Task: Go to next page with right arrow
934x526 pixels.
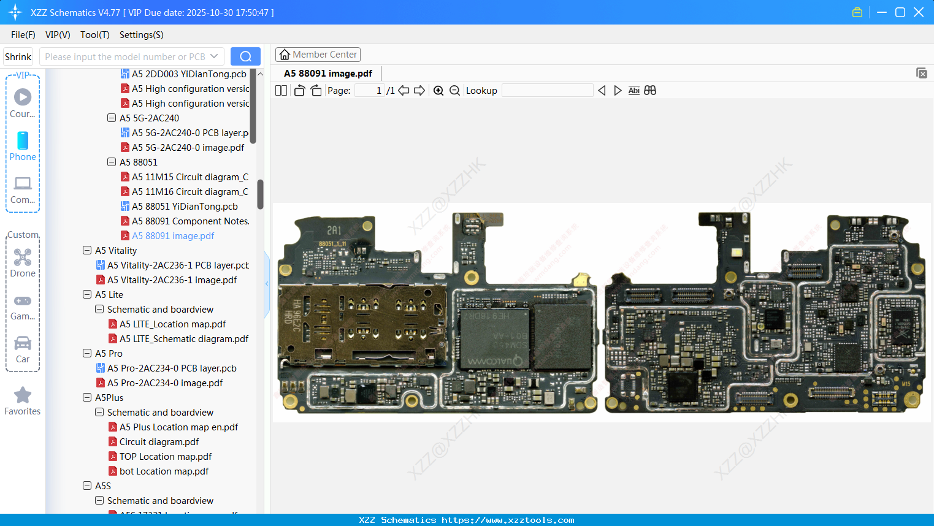Action: [x=419, y=91]
